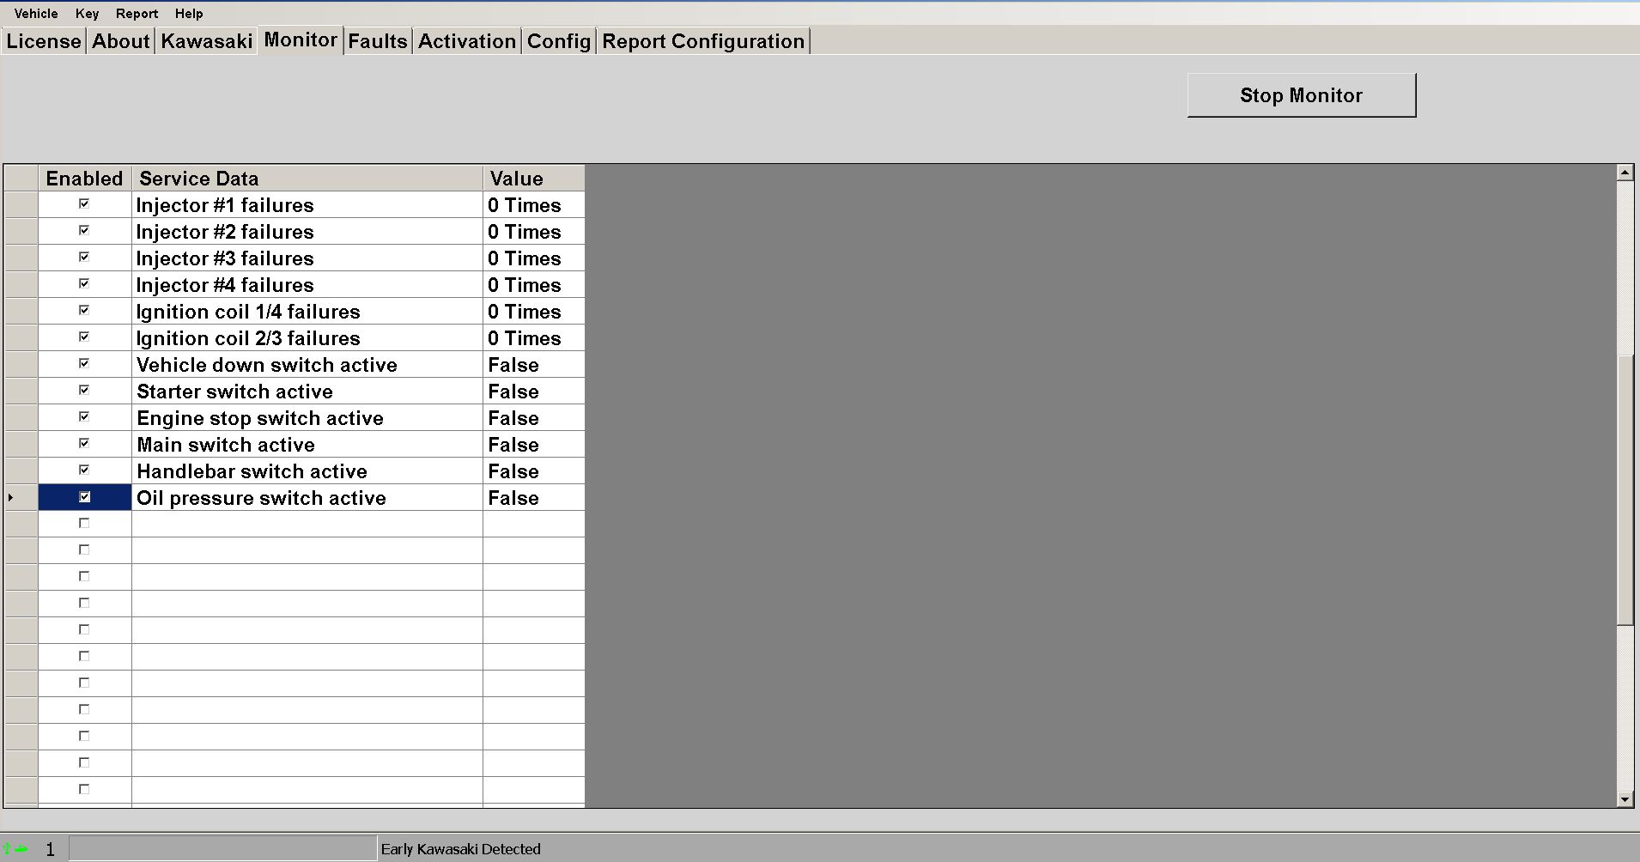Select Ignition coil 2/3 failures cell
Screen dimensions: 1640x862
pyautogui.click(x=307, y=337)
